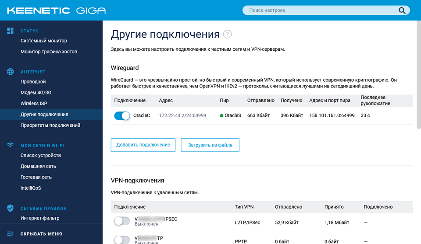Open Приоритеты подключений page
The width and height of the screenshot is (421, 244).
pyautogui.click(x=50, y=125)
